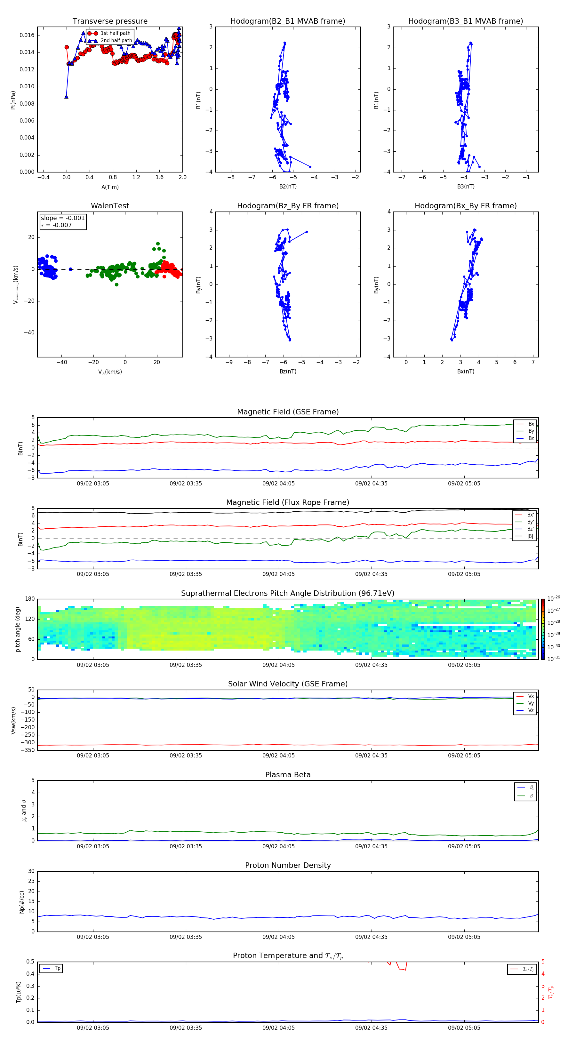Click 'Magnetic Field (GSE Frame)' title

coord(288,412)
